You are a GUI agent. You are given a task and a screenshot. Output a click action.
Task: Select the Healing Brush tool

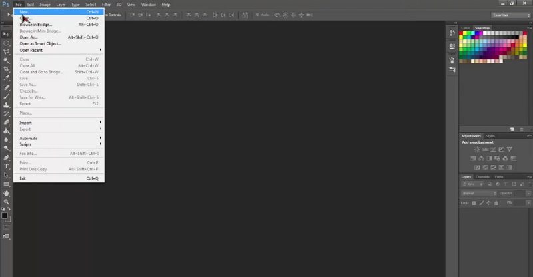point(6,87)
